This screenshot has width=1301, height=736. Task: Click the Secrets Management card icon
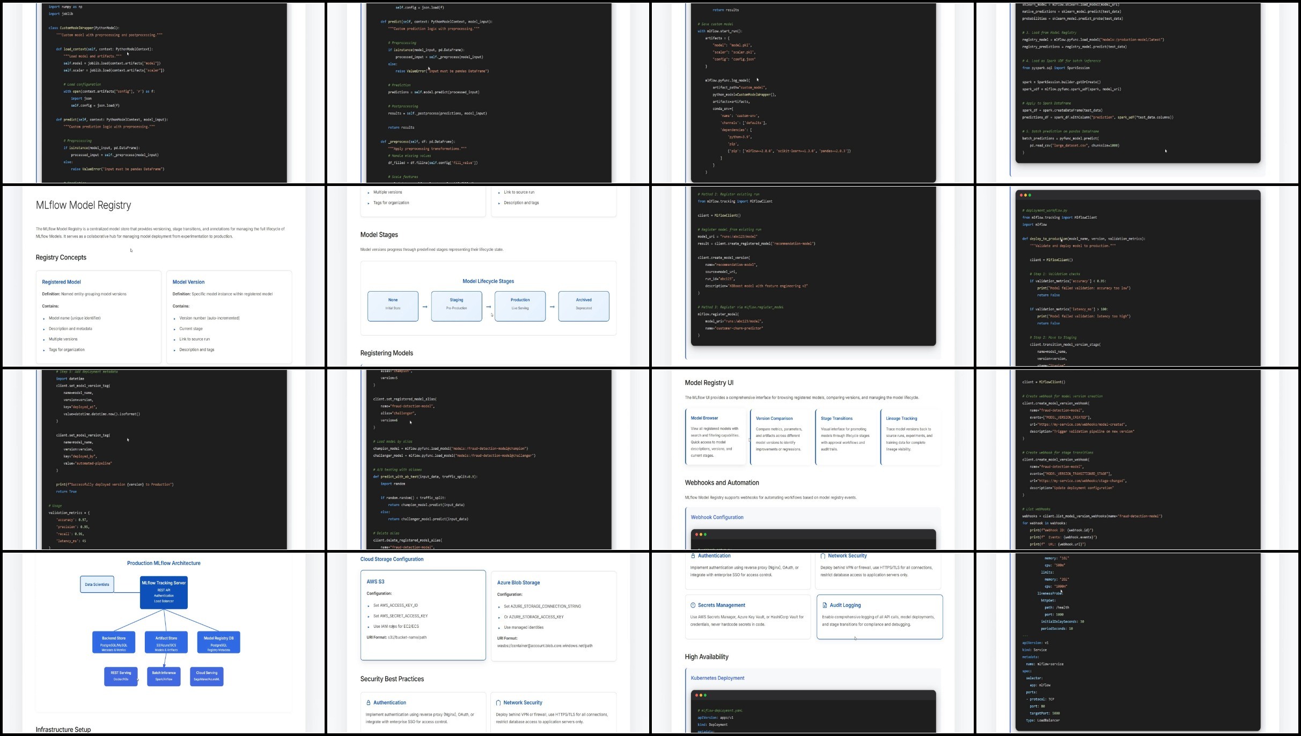click(693, 605)
